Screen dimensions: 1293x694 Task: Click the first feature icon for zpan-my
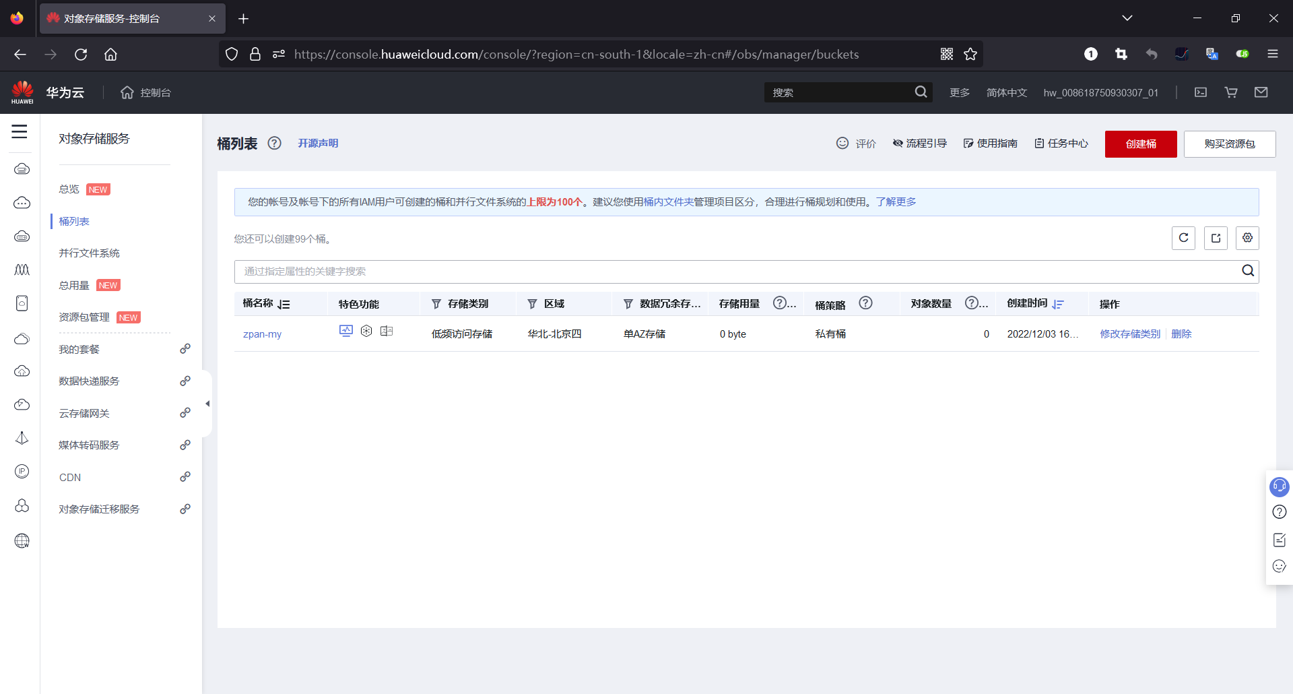[x=346, y=331]
